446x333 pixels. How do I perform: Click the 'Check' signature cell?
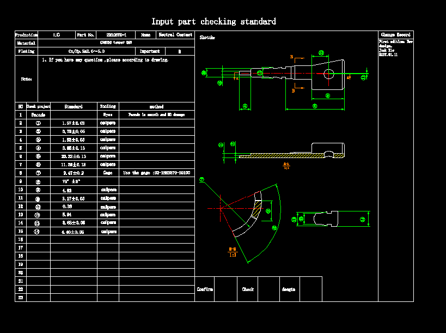tap(248, 289)
